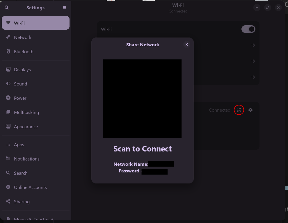This screenshot has height=223, width=288.
Task: Open the Multitasking settings page
Action: coord(26,112)
